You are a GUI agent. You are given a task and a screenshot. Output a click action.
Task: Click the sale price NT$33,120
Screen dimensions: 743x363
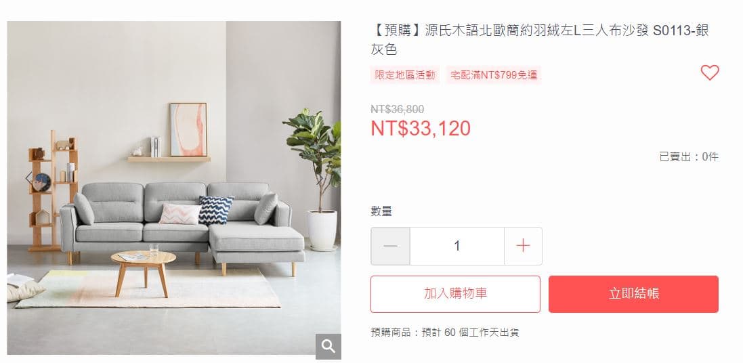[x=421, y=129]
